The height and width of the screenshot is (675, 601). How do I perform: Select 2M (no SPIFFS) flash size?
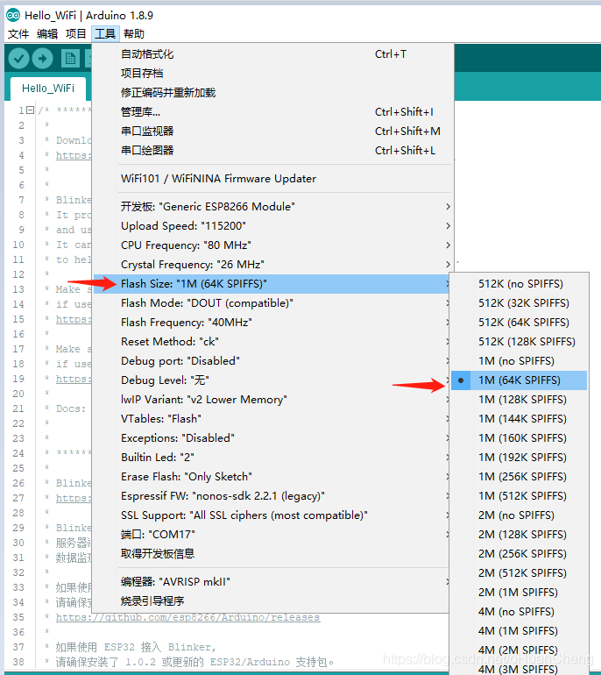tap(520, 515)
